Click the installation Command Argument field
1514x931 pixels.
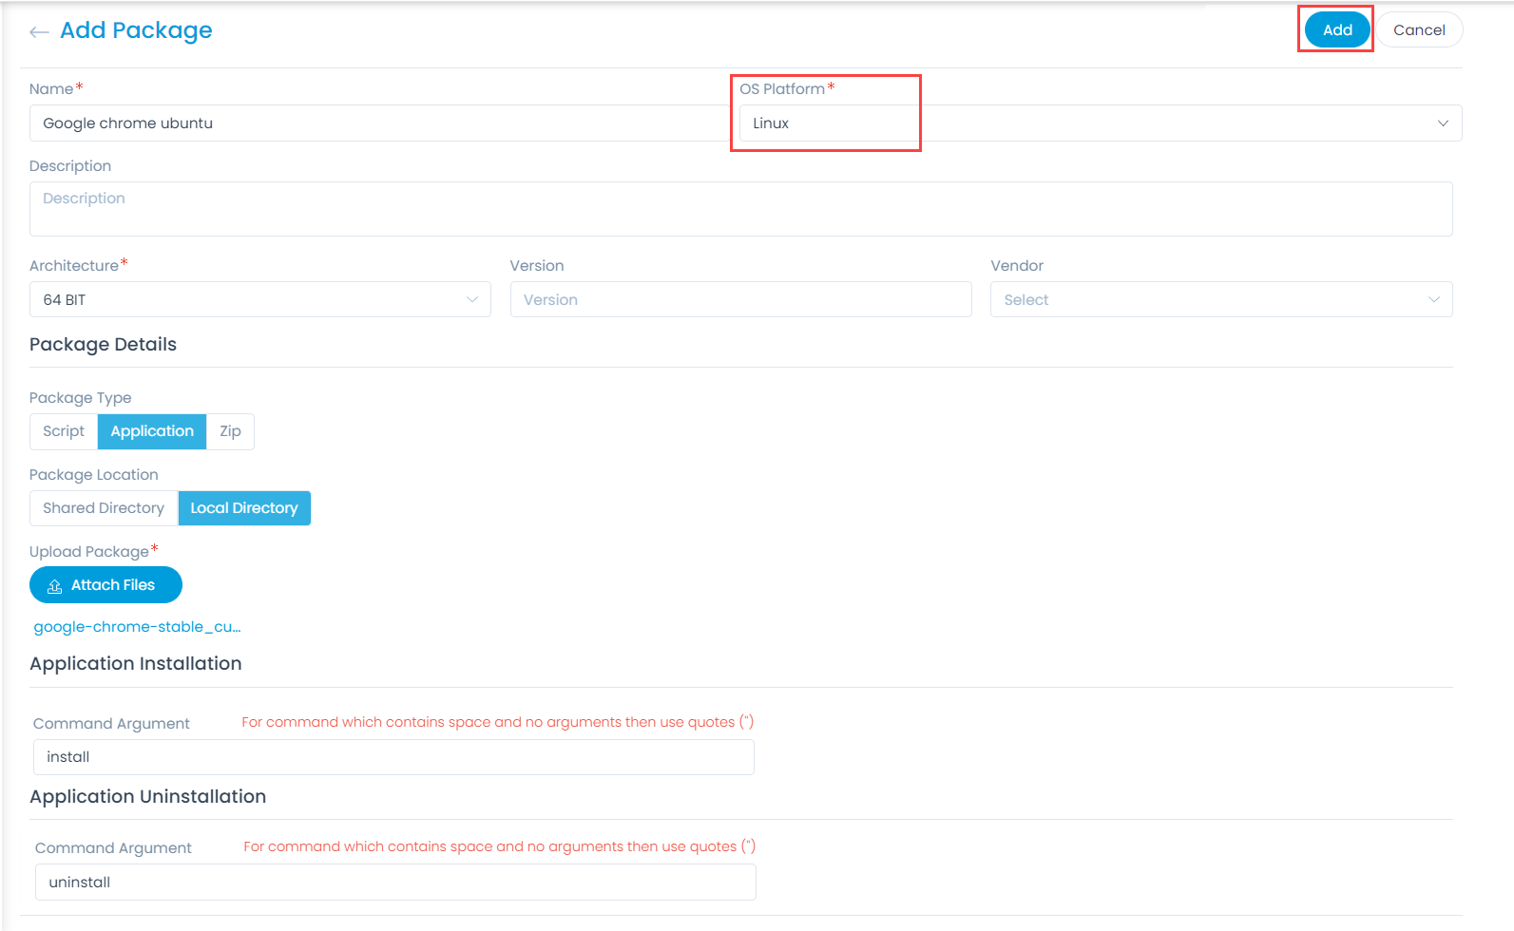tap(393, 757)
